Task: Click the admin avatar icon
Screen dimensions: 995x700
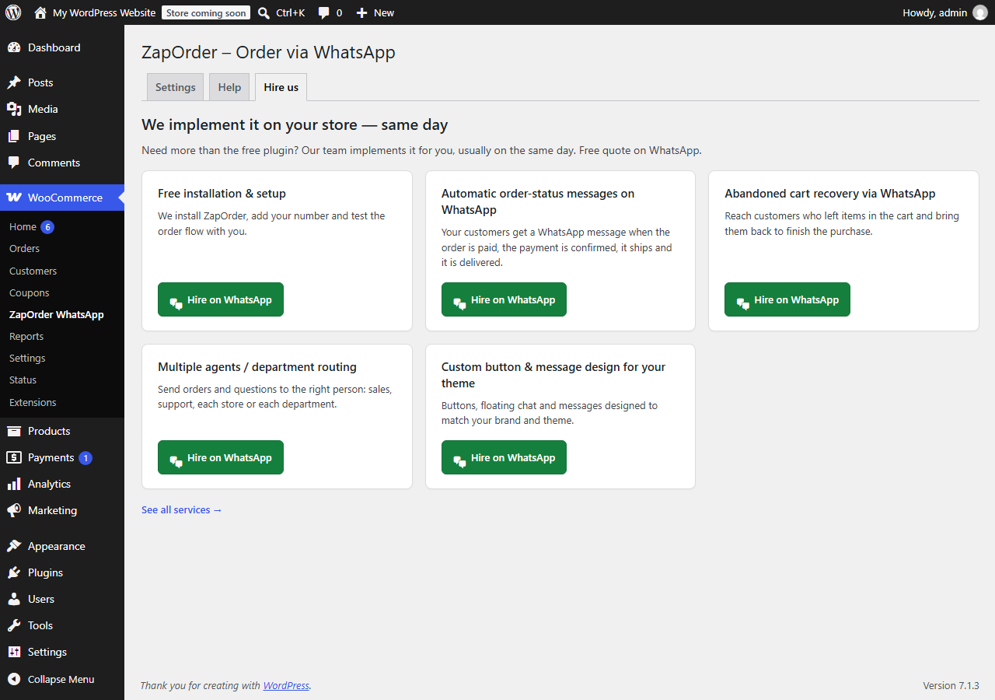Action: tap(979, 12)
